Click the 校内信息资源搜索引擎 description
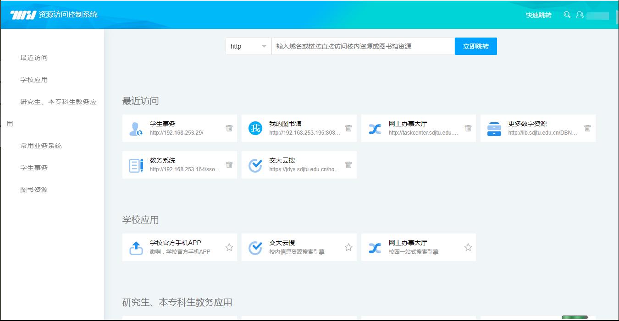Image resolution: width=619 pixels, height=321 pixels. pos(297,252)
